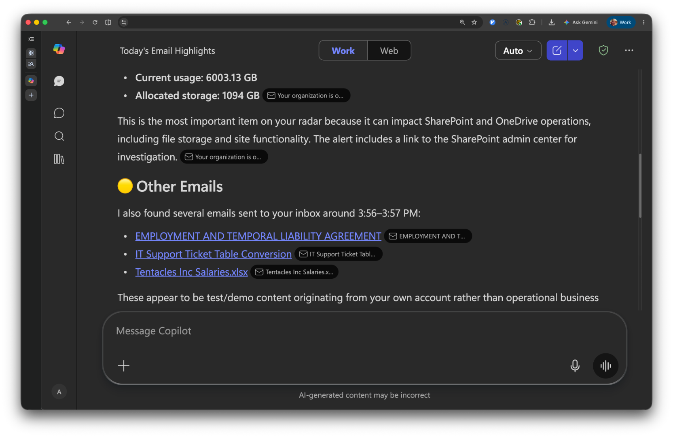Click the 'Current usage: 6003.13 GB' line

pos(196,78)
